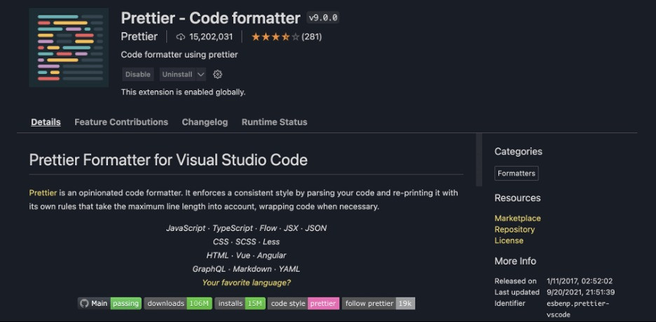Click the 'Code formatter using prettier' description
Viewport: 656px width, 322px height.
179,55
